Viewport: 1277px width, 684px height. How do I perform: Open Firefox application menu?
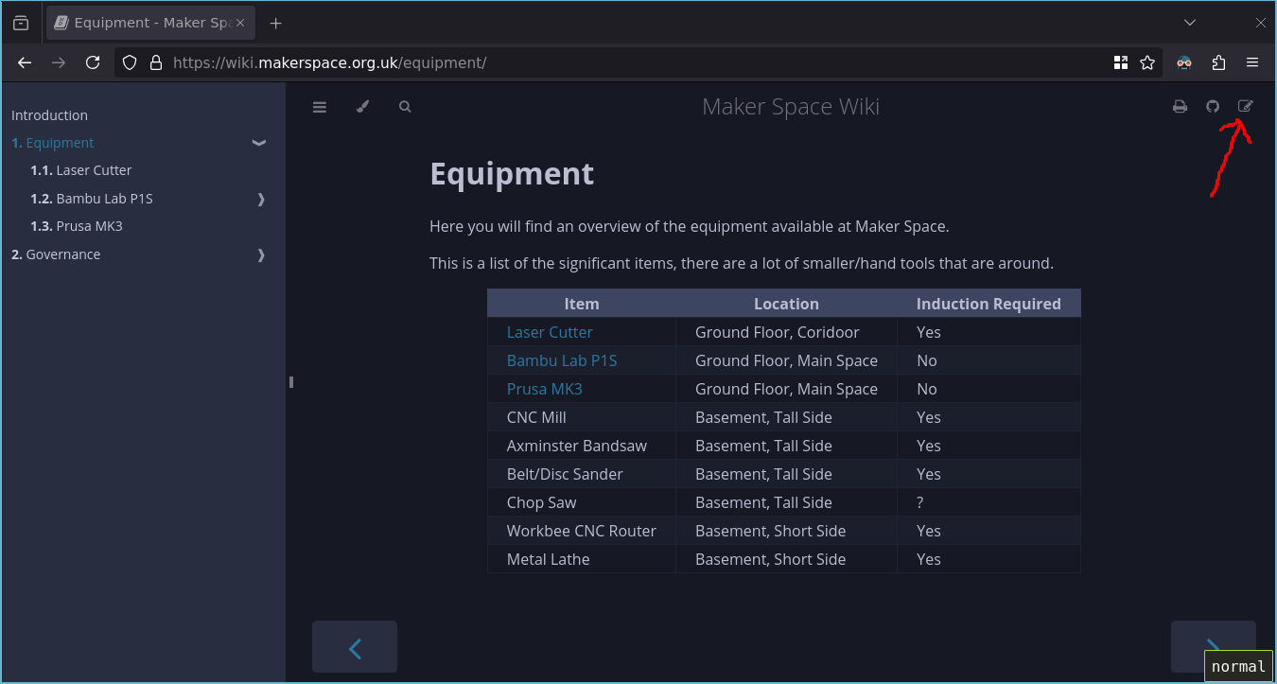tap(1252, 62)
